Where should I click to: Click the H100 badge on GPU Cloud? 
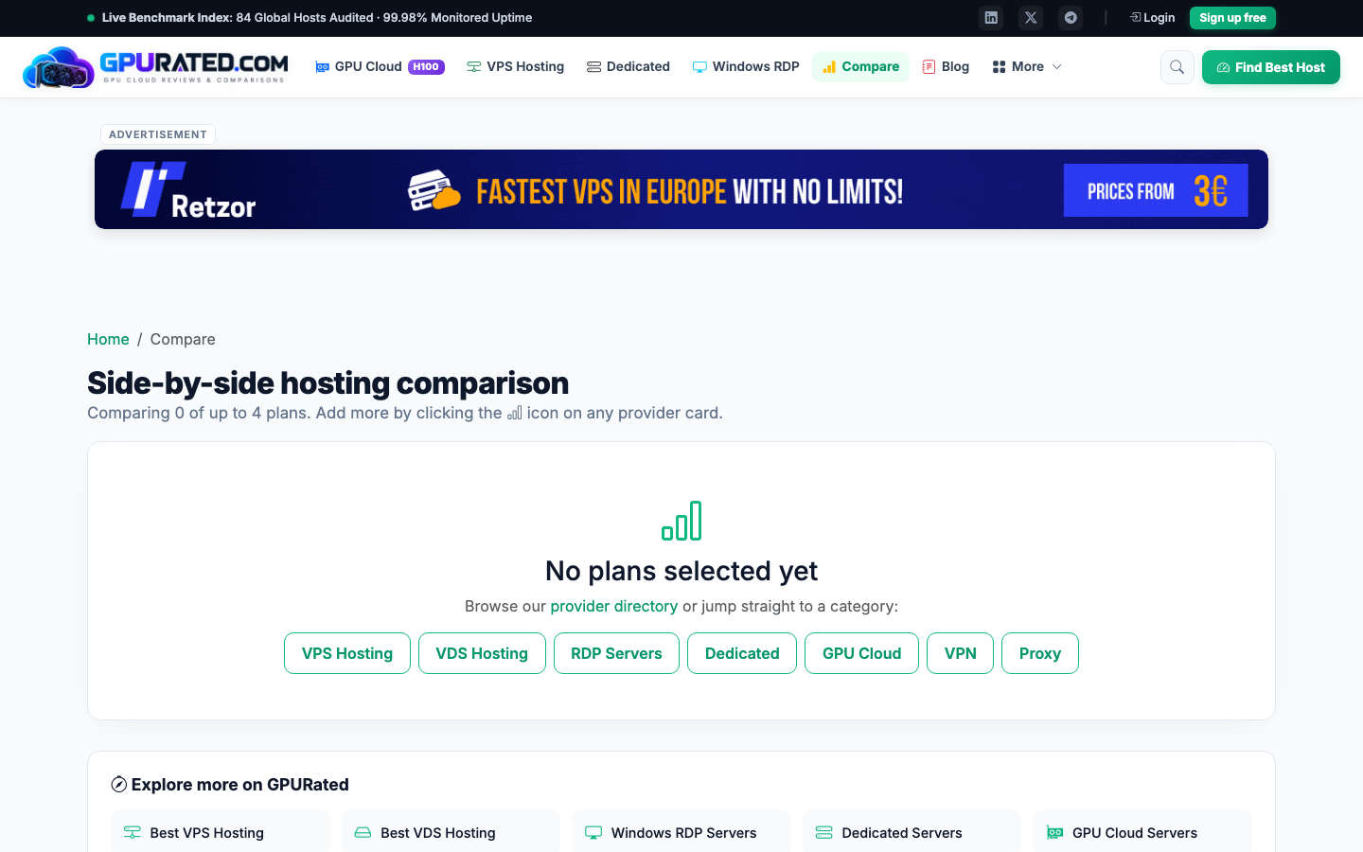coord(426,66)
